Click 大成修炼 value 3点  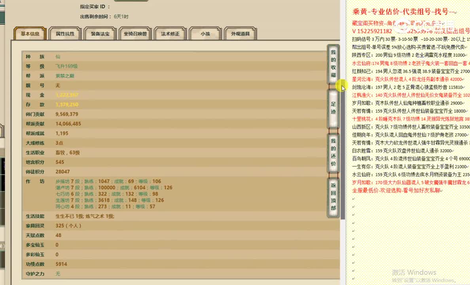pos(59,143)
